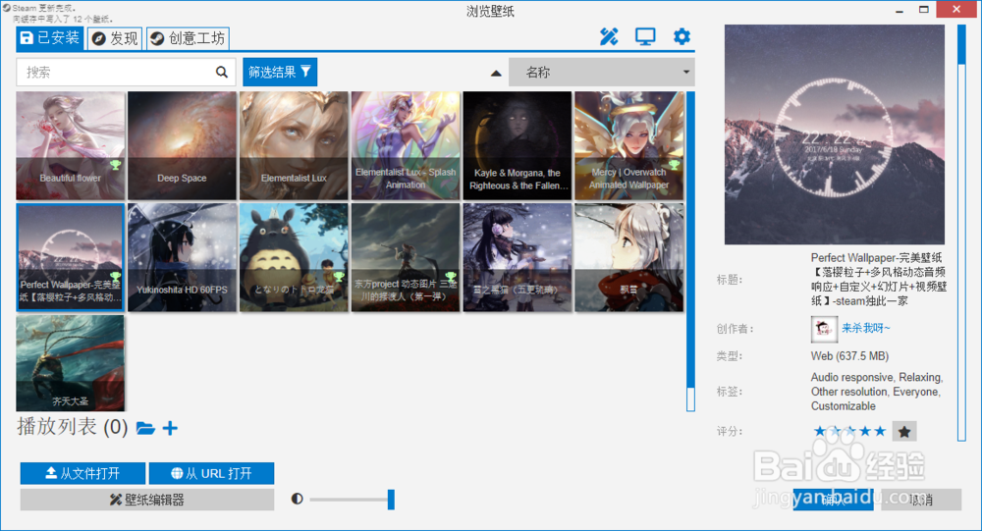The width and height of the screenshot is (982, 531).
Task: Select Mercy | Overwatch Animated Wallpaper
Action: [x=628, y=145]
